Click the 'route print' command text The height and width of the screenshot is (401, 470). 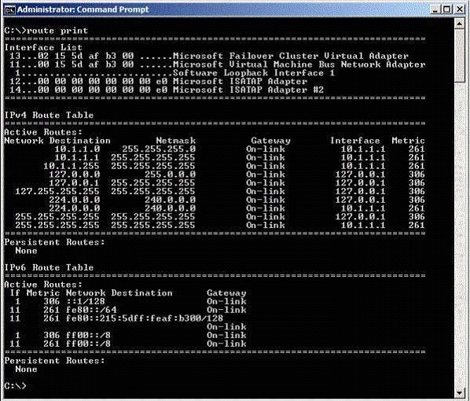coord(57,31)
